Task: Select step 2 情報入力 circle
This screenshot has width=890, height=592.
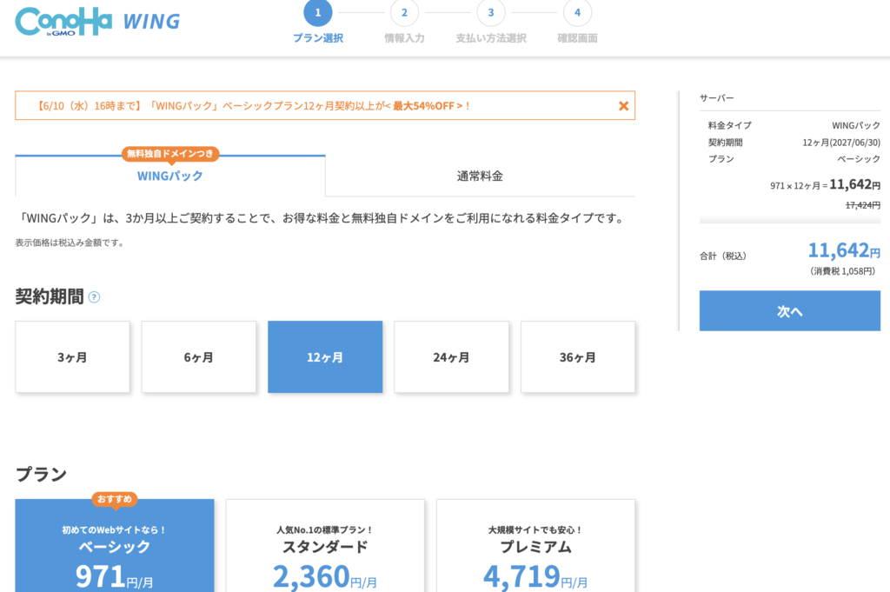Action: [x=404, y=12]
